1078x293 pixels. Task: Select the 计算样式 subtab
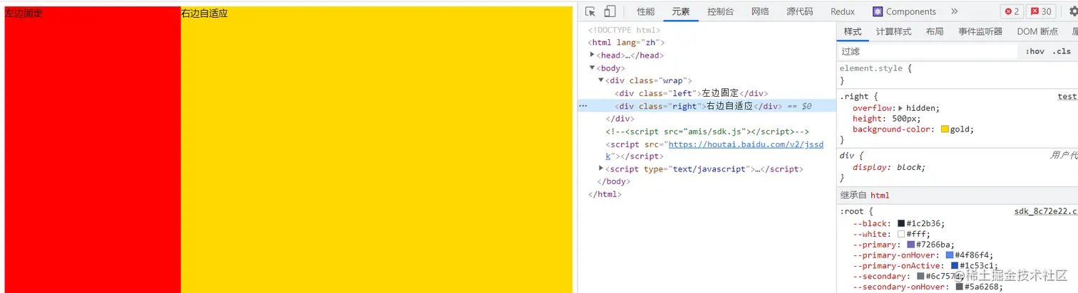893,31
